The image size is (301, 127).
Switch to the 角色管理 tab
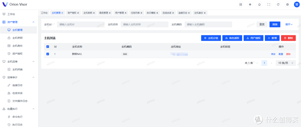coord(104,13)
